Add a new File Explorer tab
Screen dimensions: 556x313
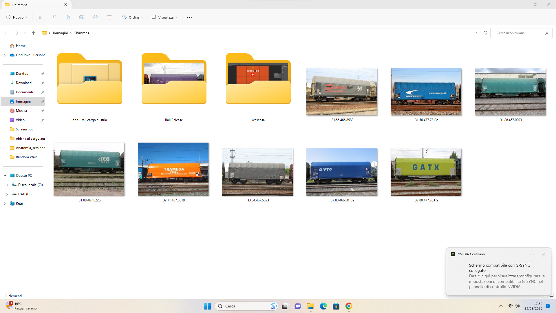[x=79, y=5]
